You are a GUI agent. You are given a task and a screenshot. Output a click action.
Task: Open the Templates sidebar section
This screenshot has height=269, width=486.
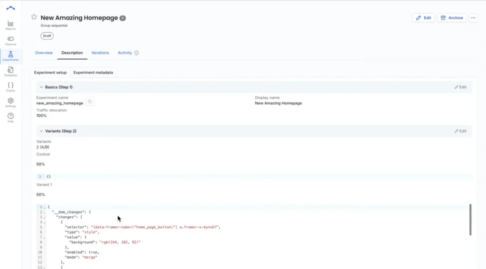point(10,72)
